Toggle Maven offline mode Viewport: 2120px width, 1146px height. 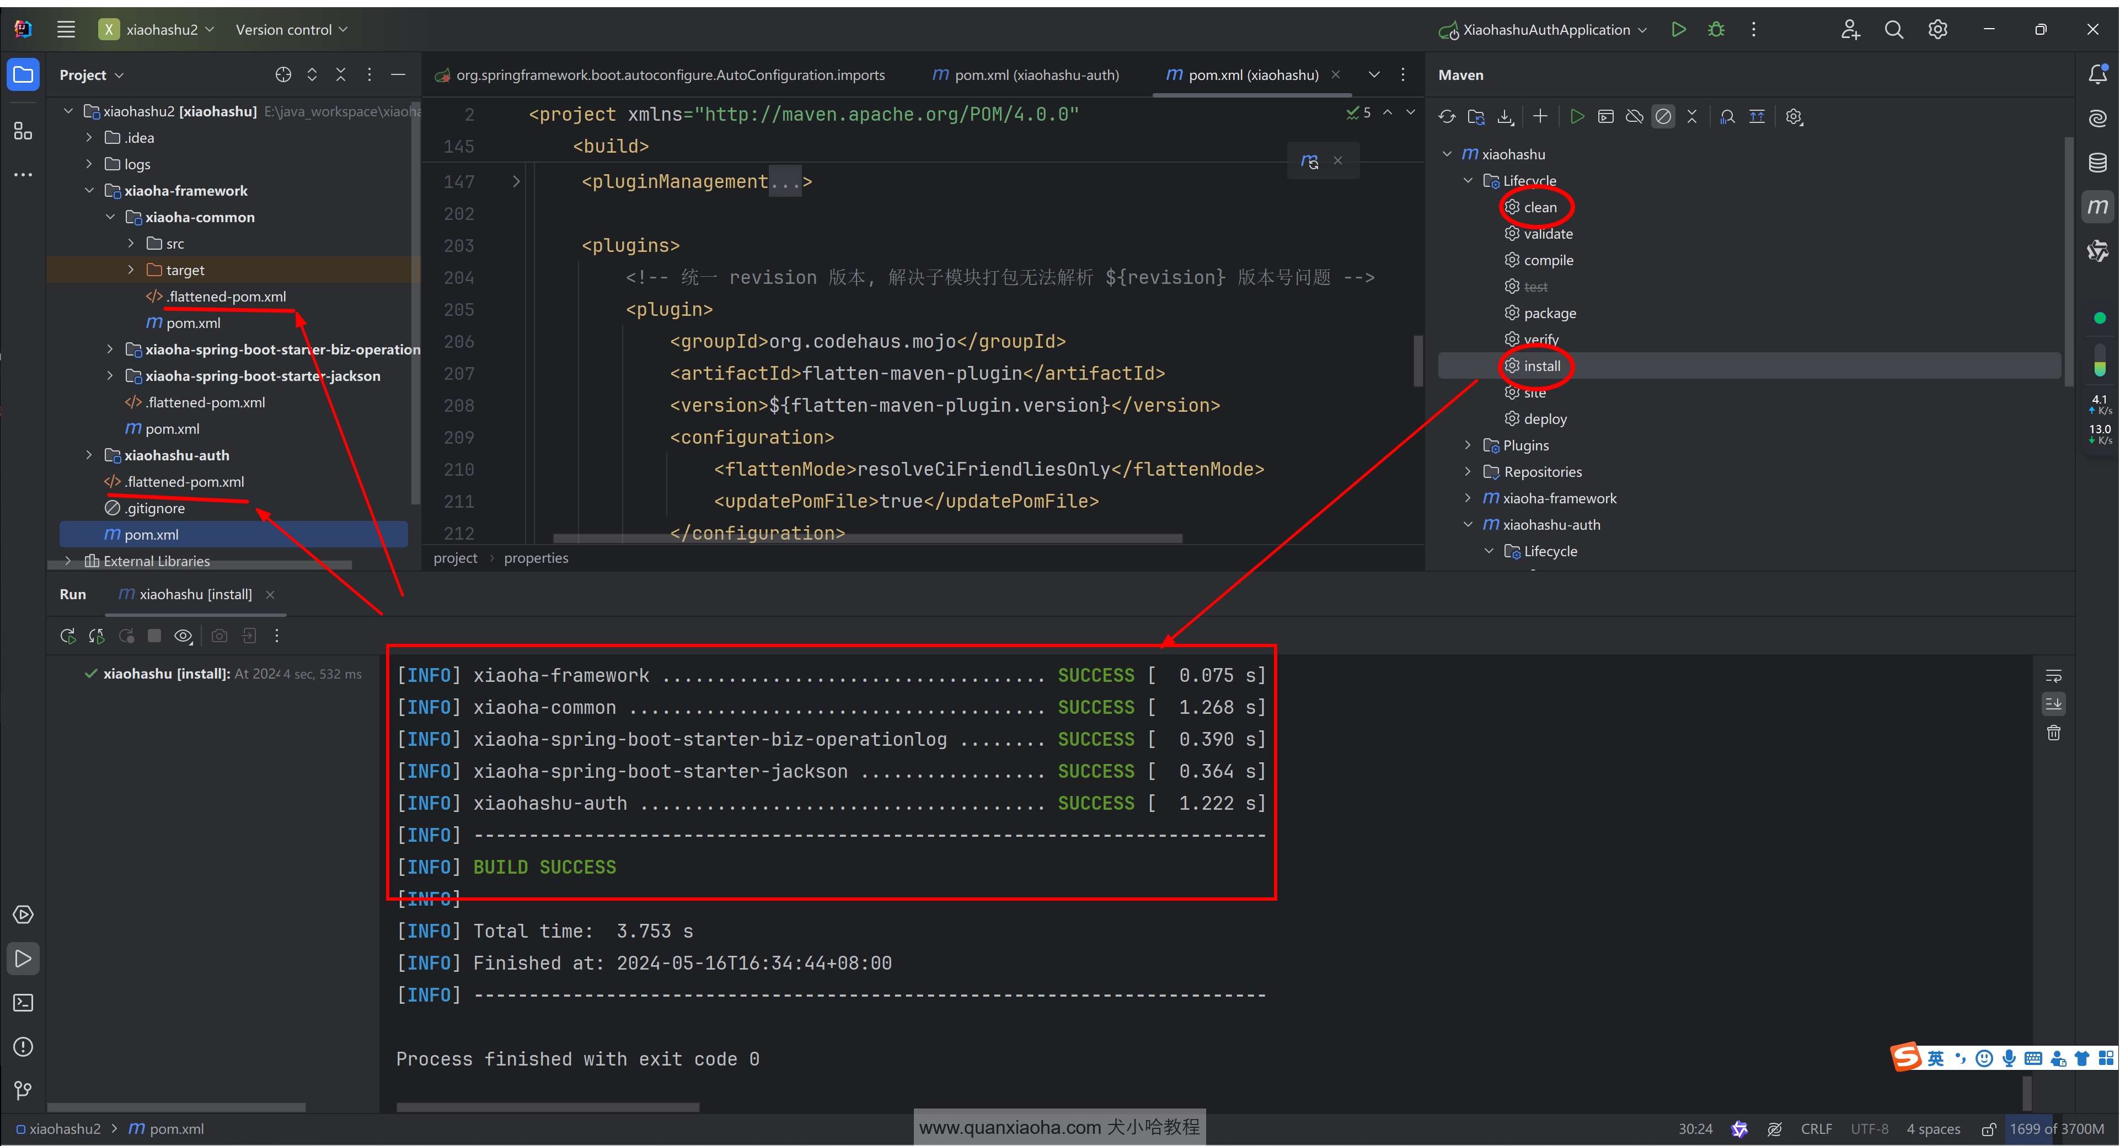[x=1635, y=117]
